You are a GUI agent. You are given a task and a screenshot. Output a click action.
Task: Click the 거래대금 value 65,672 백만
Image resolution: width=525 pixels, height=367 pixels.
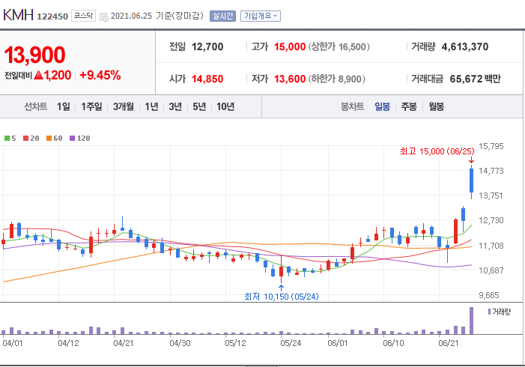475,79
